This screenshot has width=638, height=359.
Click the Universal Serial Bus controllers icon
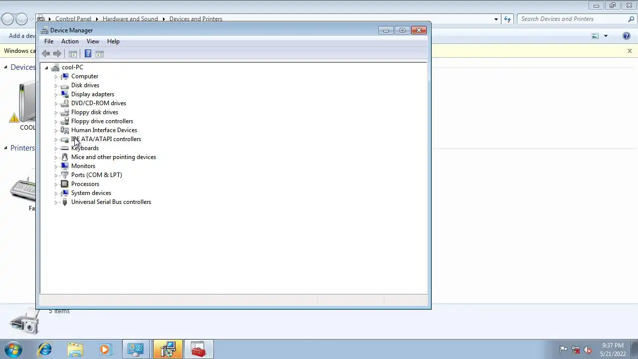click(x=64, y=202)
